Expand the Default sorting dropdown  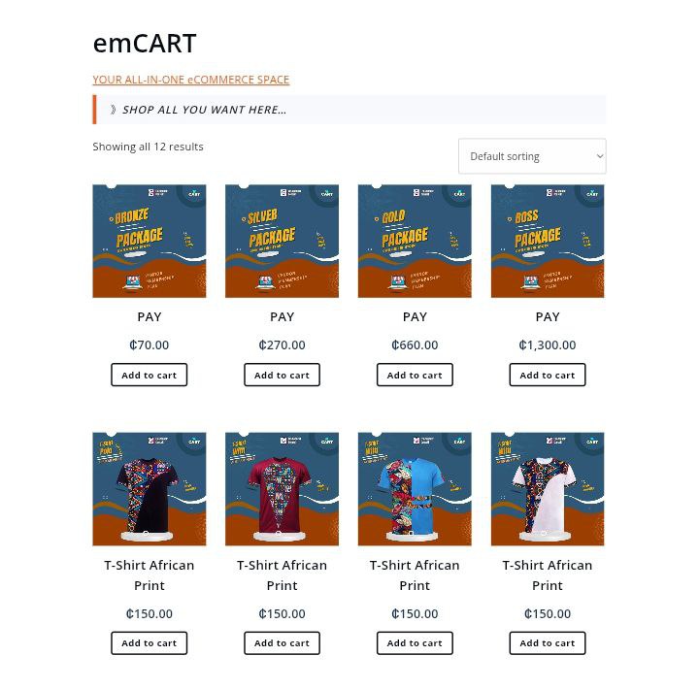532,156
